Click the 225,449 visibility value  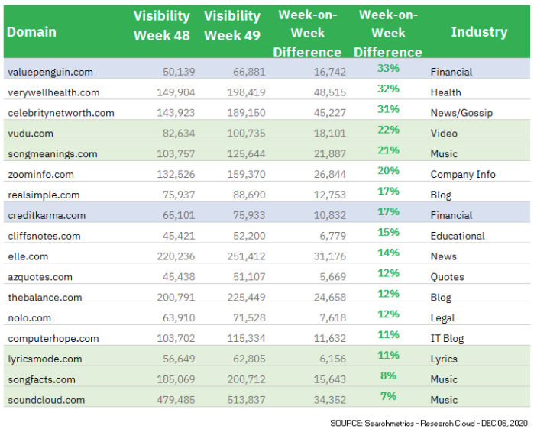pyautogui.click(x=246, y=298)
